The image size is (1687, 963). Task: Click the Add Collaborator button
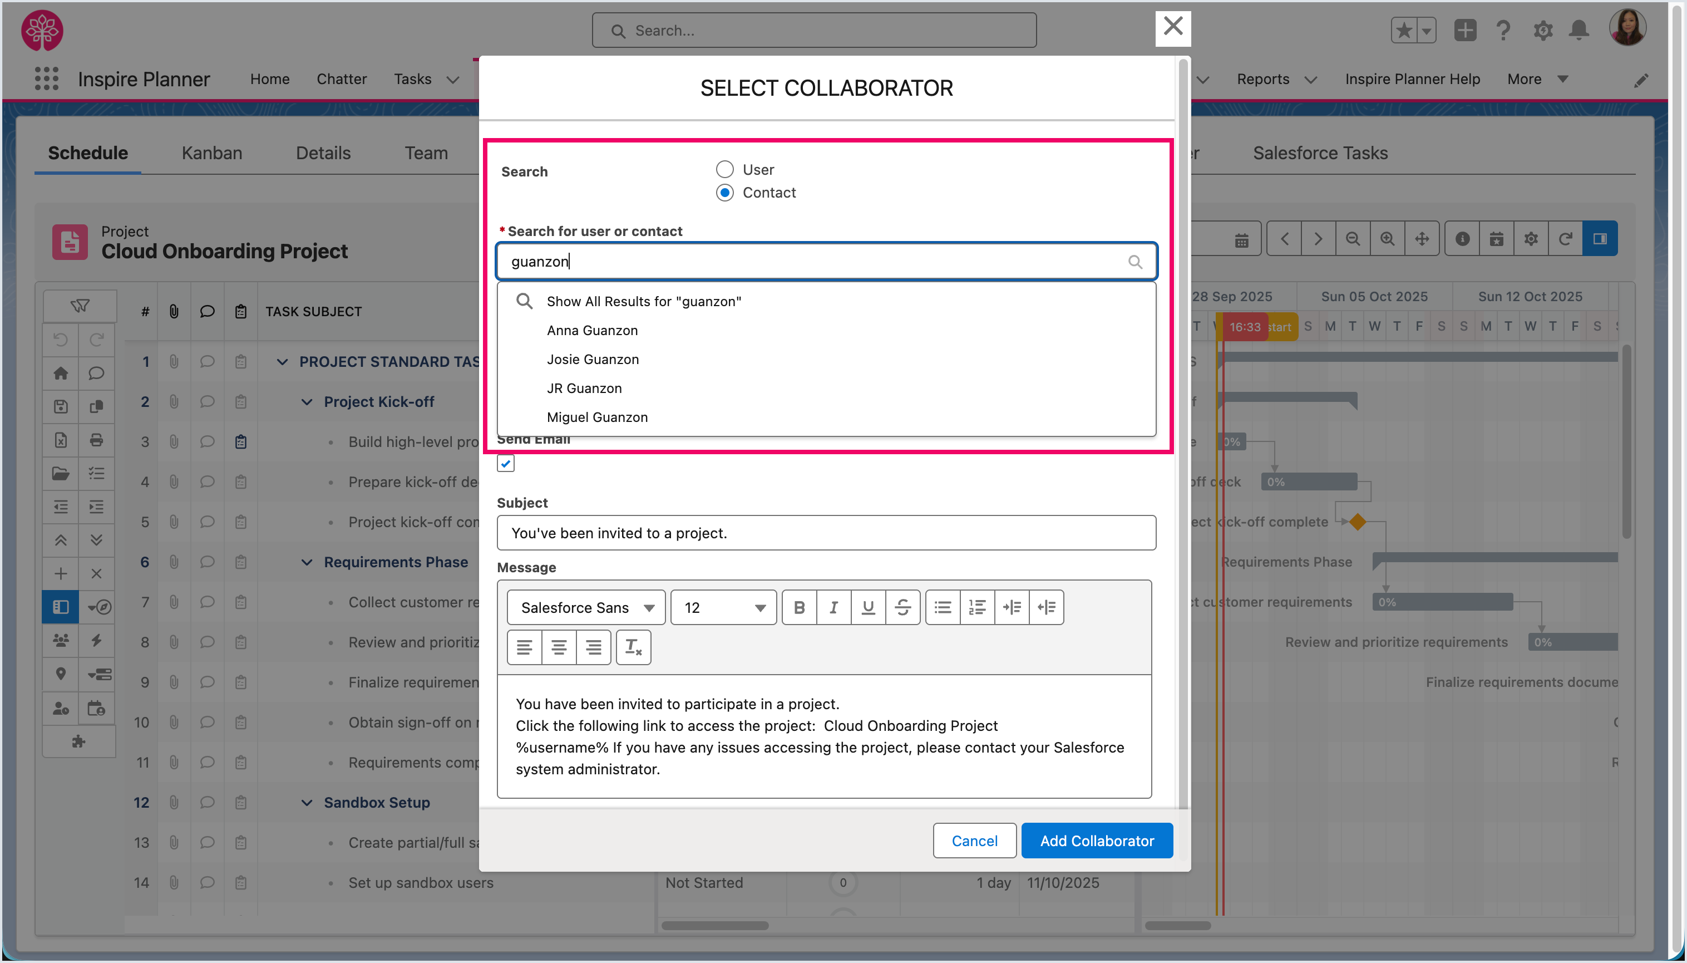point(1097,841)
